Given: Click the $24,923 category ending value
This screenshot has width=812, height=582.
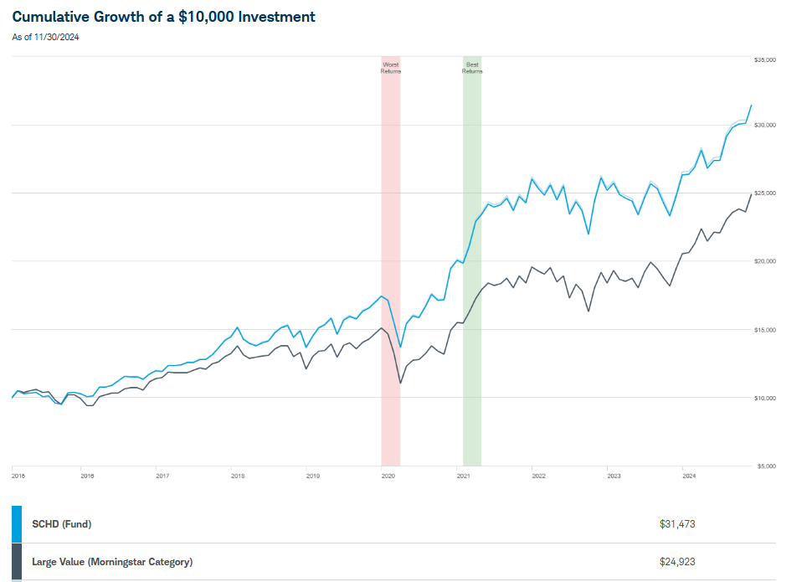Looking at the screenshot, I should pos(677,562).
